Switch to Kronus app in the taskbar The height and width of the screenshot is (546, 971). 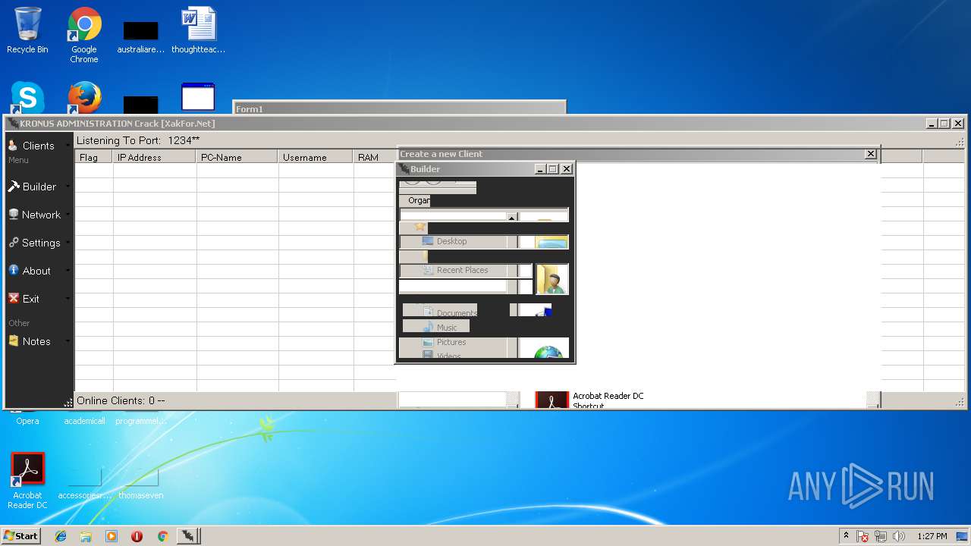187,536
